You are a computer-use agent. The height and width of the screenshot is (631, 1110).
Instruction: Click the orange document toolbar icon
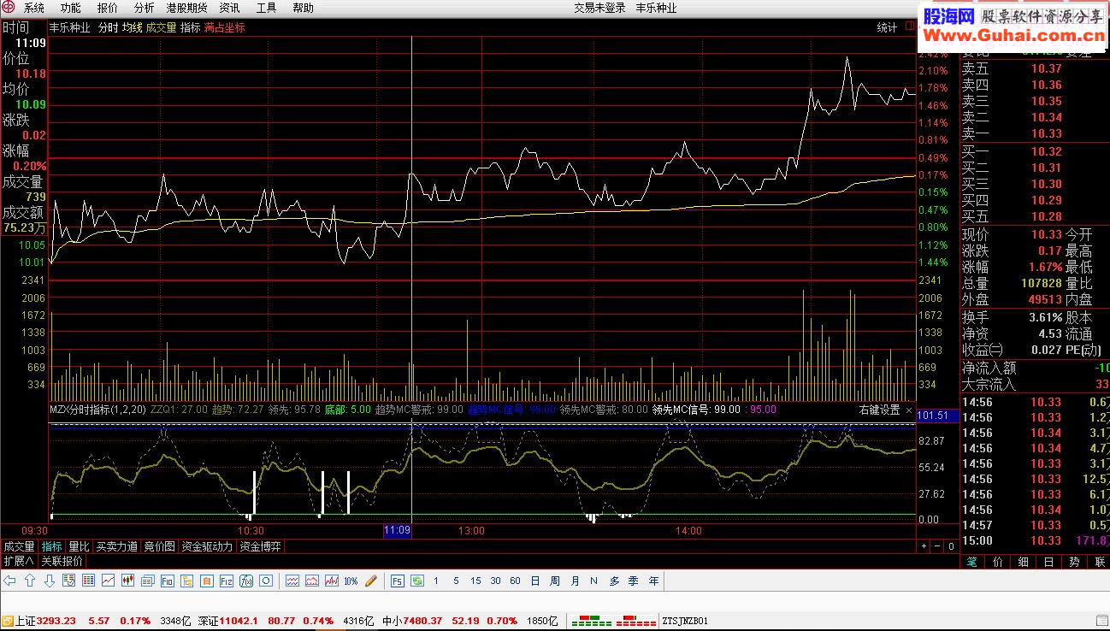[x=206, y=581]
